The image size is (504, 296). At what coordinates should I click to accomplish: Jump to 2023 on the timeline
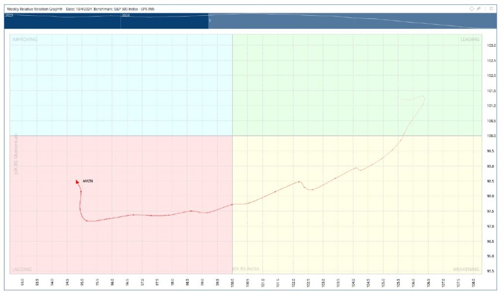tap(8, 15)
